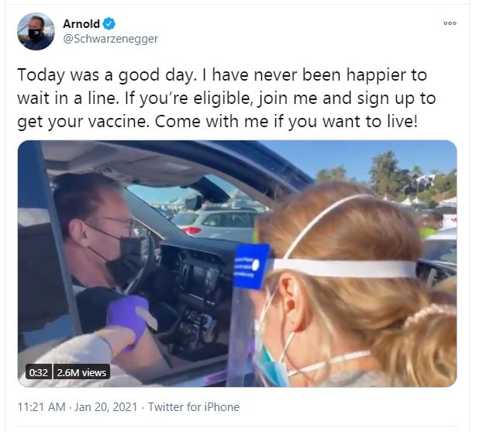
Task: Open the 11:21 AM timestamp link
Action: [x=42, y=406]
